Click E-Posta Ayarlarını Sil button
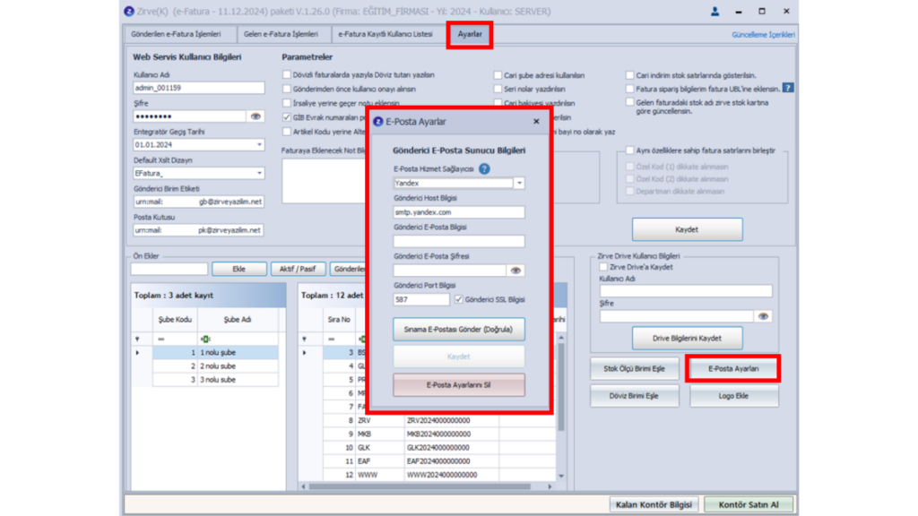Screen dimensions: 918x516 [458, 385]
